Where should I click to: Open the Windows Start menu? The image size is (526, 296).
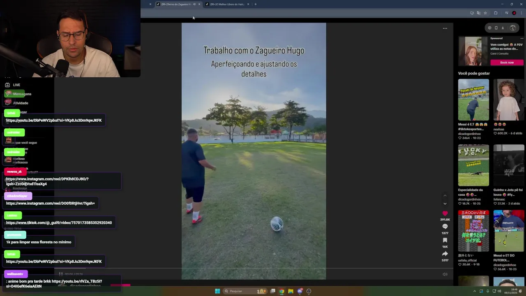click(217, 291)
